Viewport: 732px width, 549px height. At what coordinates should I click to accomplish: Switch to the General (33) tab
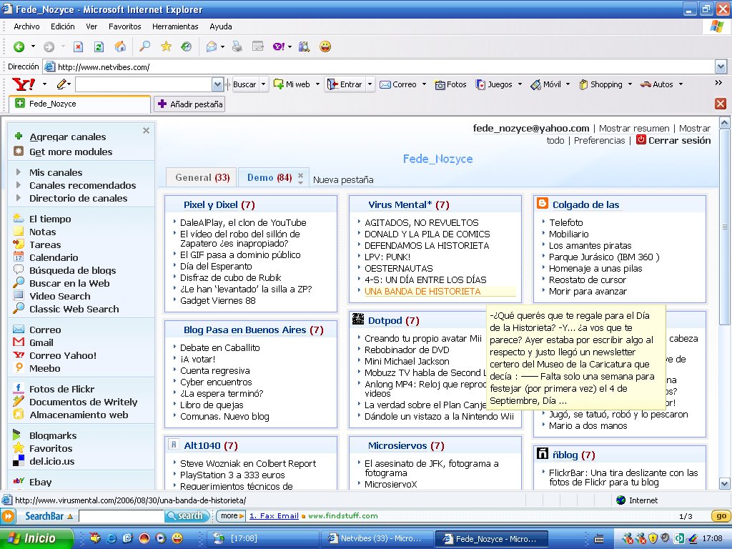(202, 177)
